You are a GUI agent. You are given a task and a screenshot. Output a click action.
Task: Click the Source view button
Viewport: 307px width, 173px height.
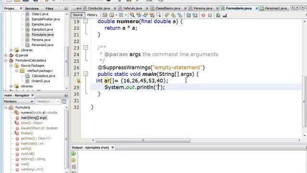point(78,15)
